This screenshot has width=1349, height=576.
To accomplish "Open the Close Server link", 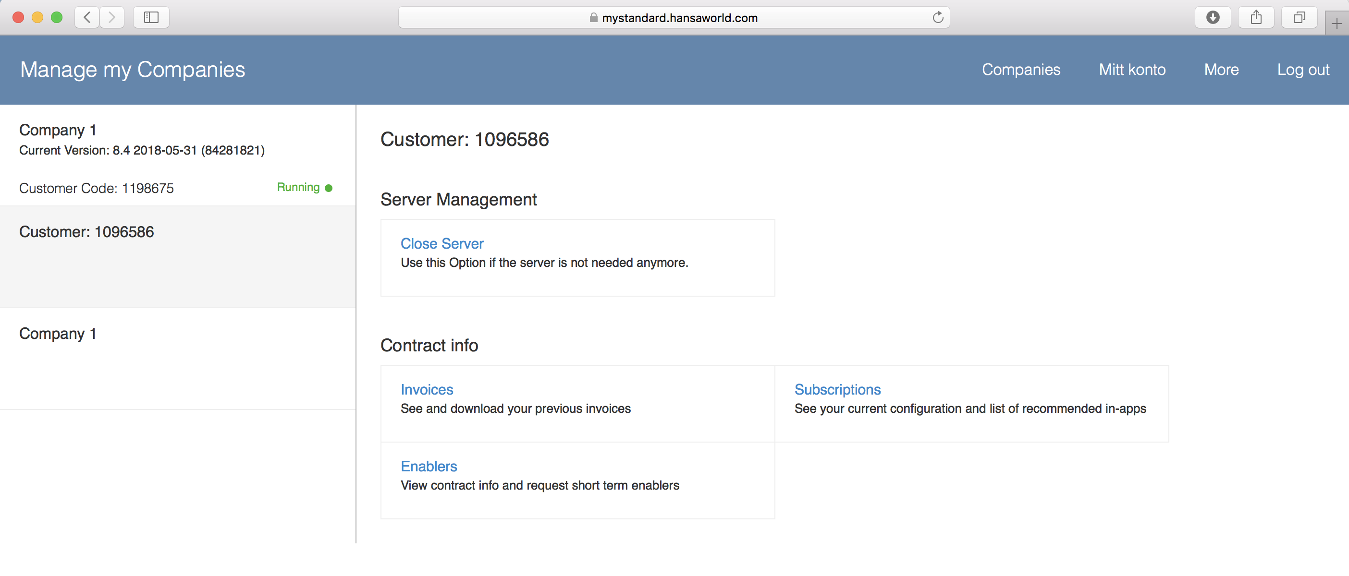I will [442, 244].
